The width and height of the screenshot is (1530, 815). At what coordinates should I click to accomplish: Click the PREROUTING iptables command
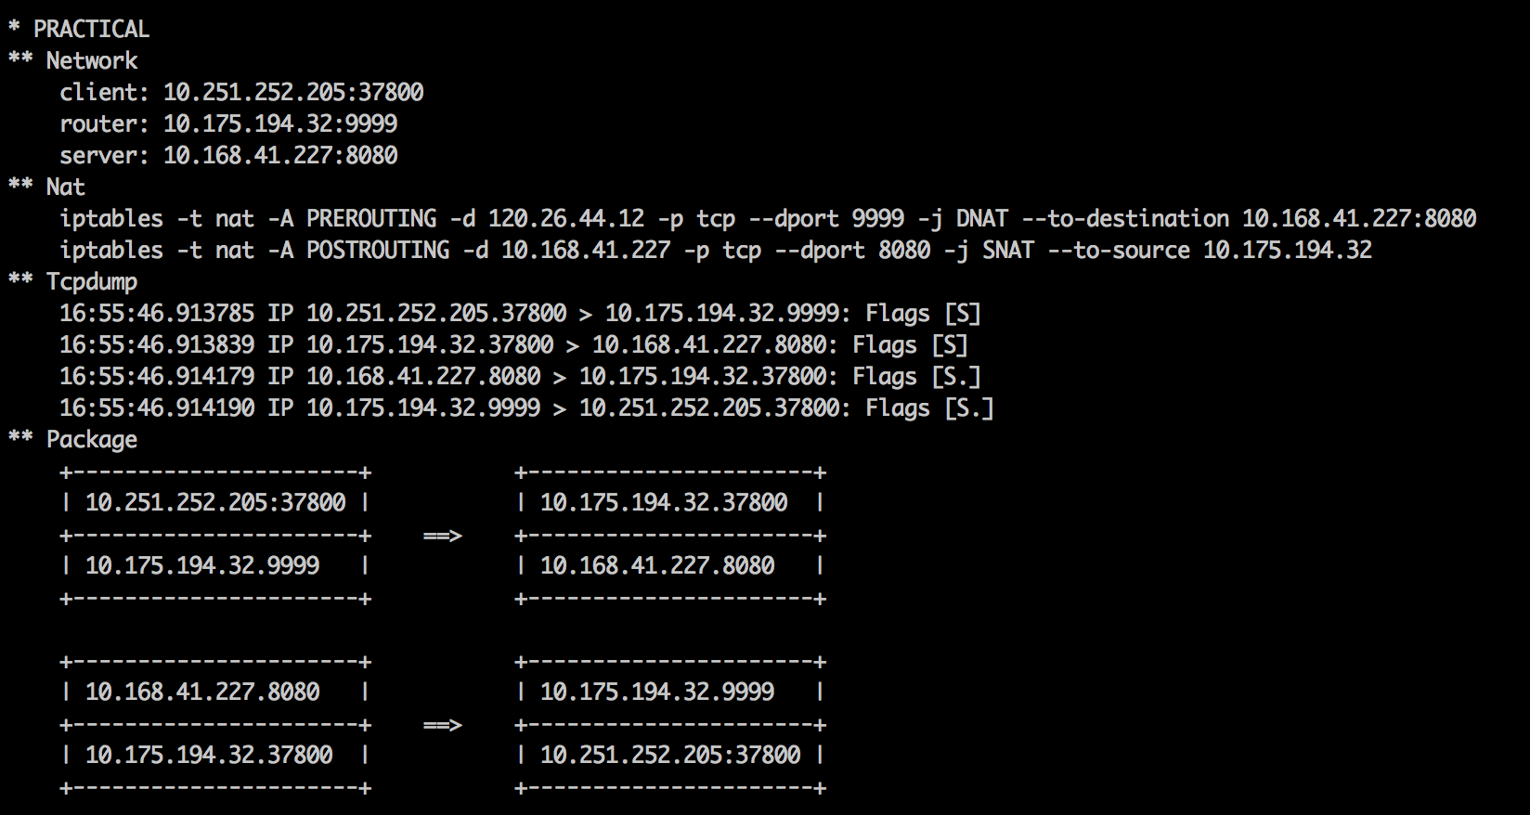coord(768,218)
